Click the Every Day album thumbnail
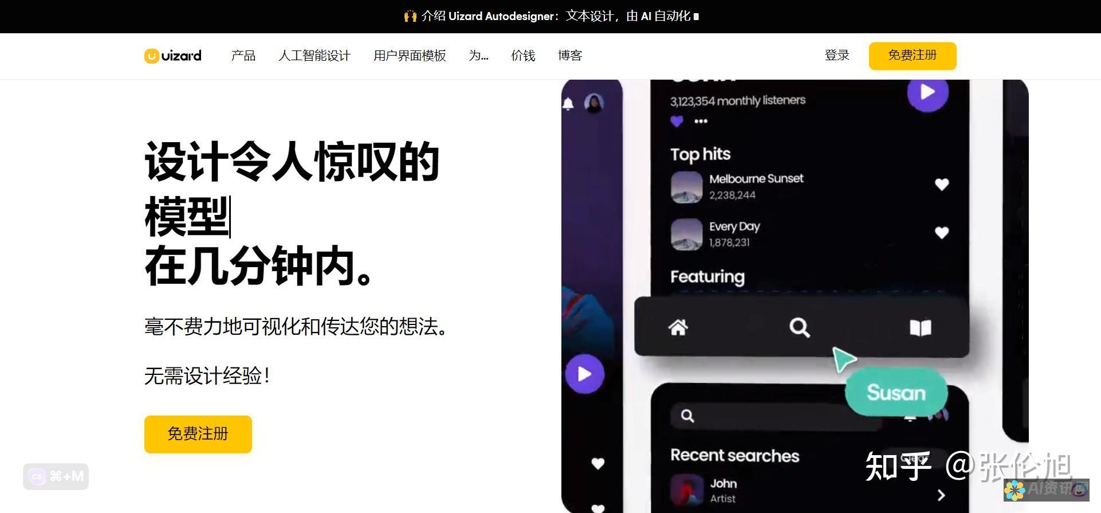The height and width of the screenshot is (513, 1101). pos(686,234)
